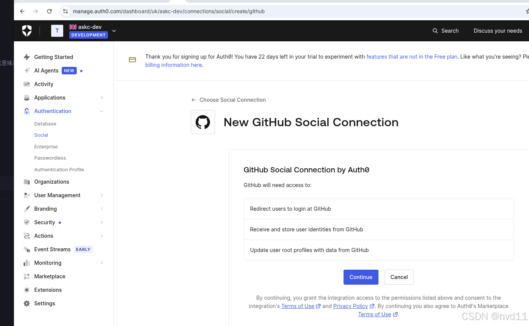Click the AI Agents sparkle icon

point(27,71)
